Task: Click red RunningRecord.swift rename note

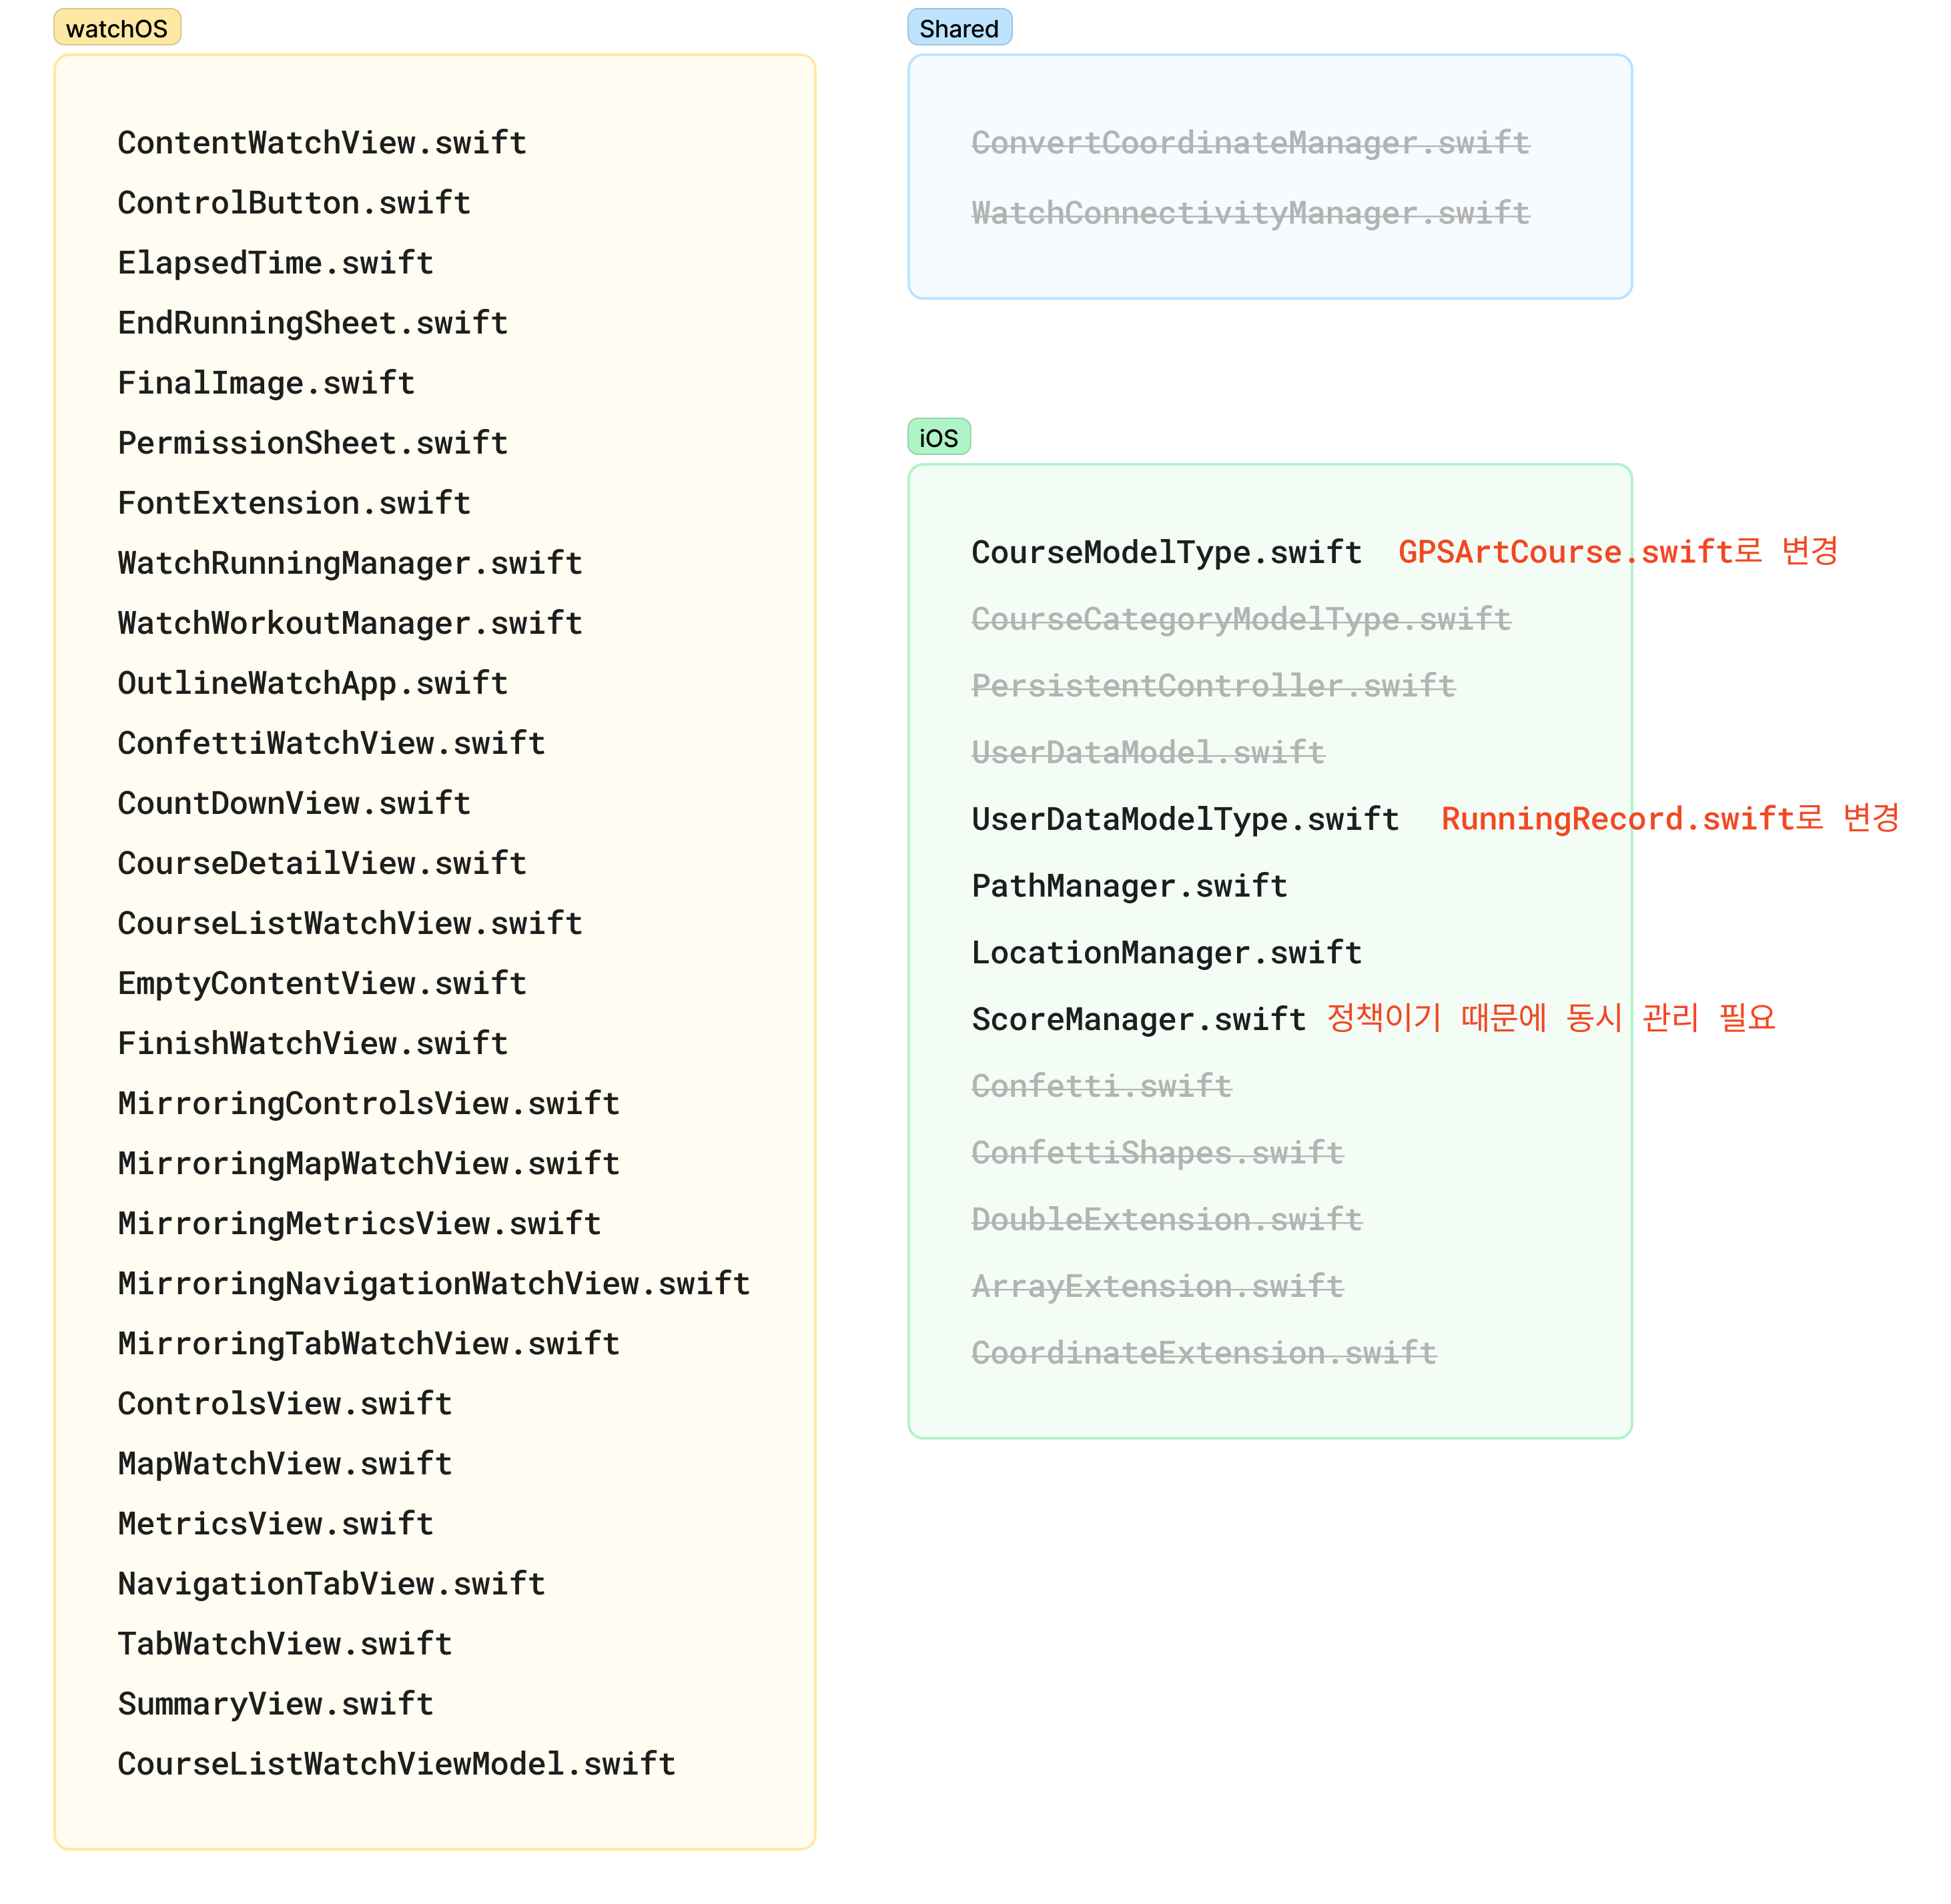Action: pyautogui.click(x=1668, y=818)
